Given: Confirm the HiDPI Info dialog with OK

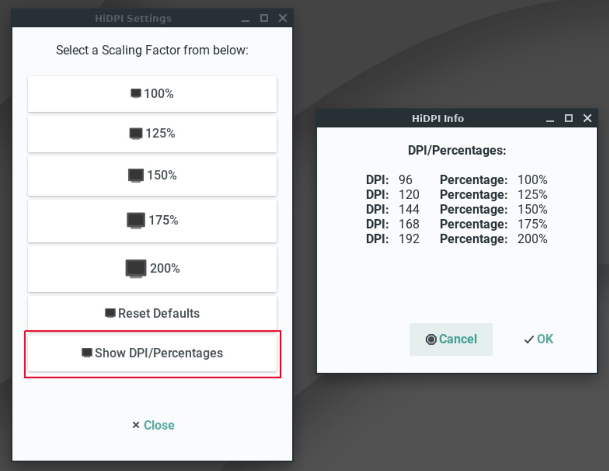Looking at the screenshot, I should [x=538, y=339].
